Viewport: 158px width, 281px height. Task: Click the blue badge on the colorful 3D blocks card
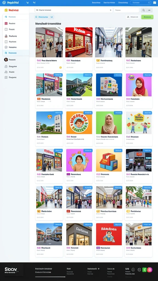pos(118,151)
